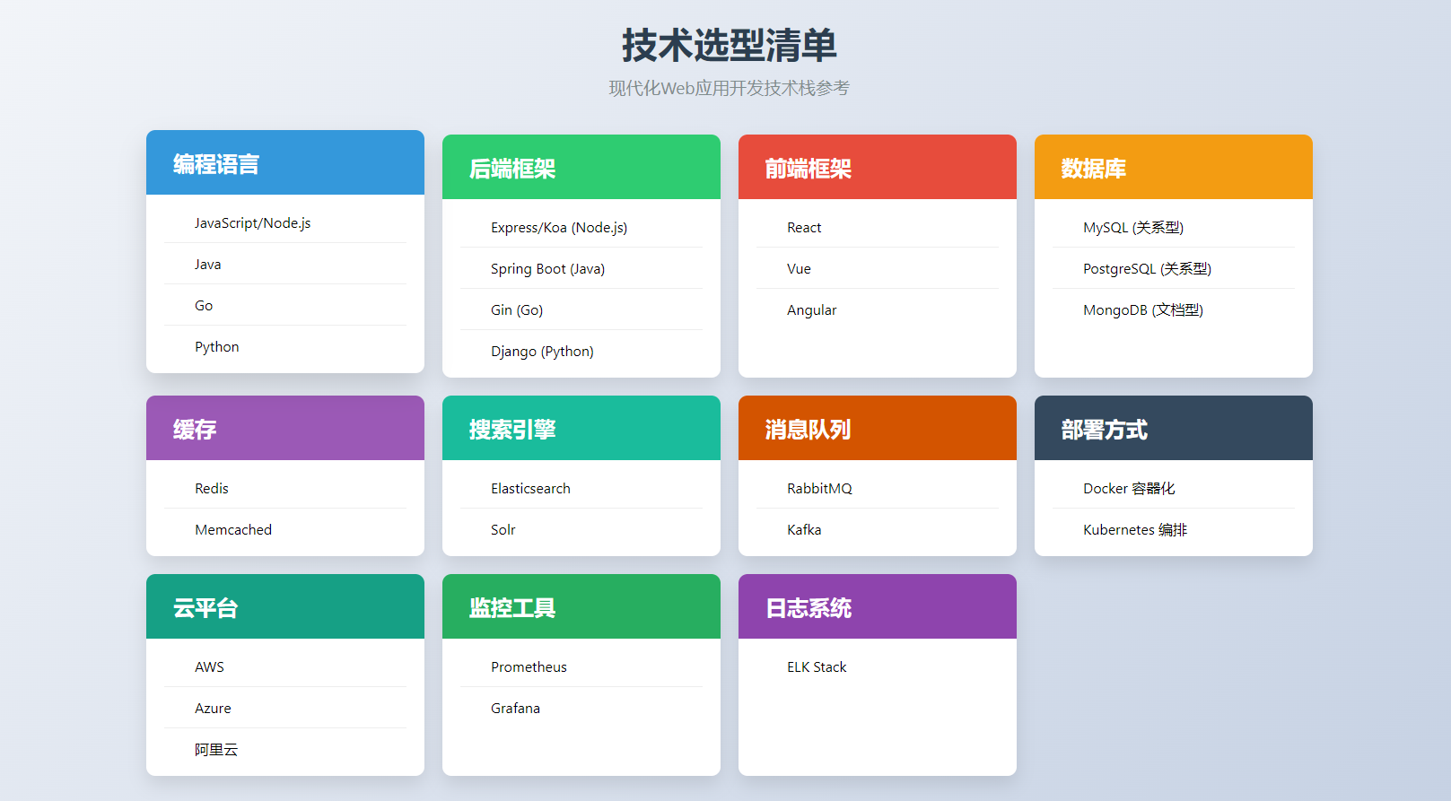The width and height of the screenshot is (1451, 801).
Task: Select the 消息队列 card header
Action: pos(878,428)
